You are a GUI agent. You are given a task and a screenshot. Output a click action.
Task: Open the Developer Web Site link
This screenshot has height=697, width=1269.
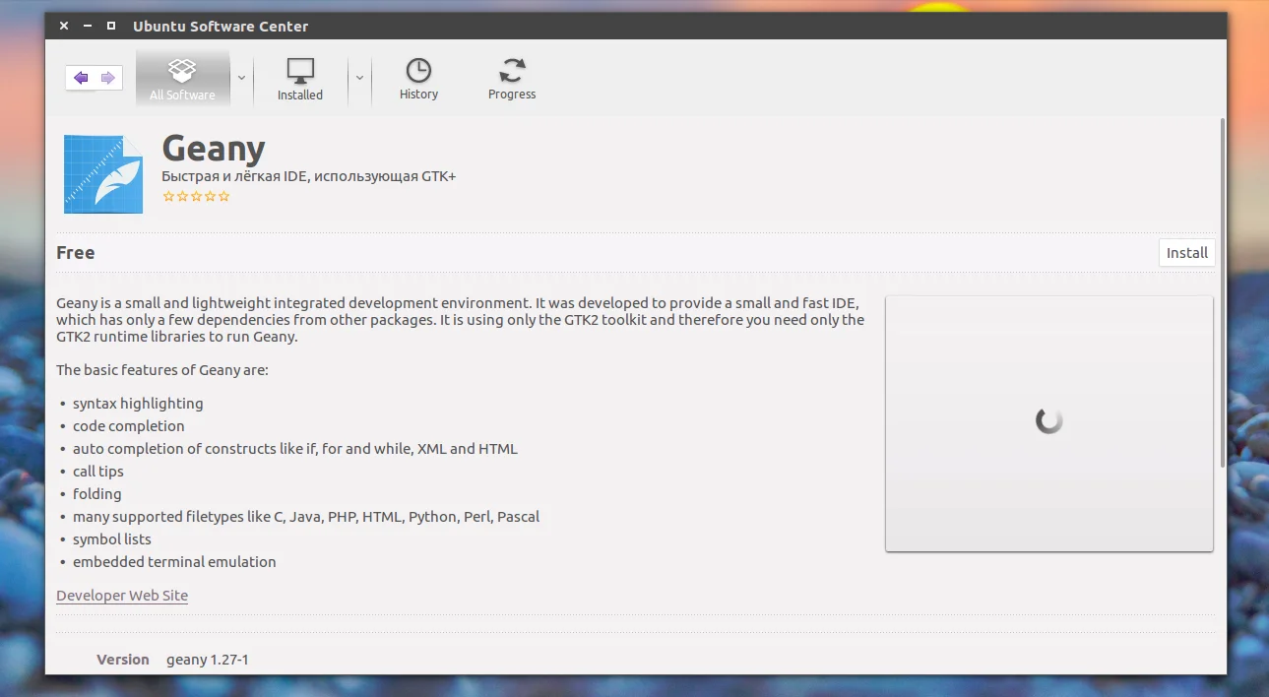[x=122, y=596]
